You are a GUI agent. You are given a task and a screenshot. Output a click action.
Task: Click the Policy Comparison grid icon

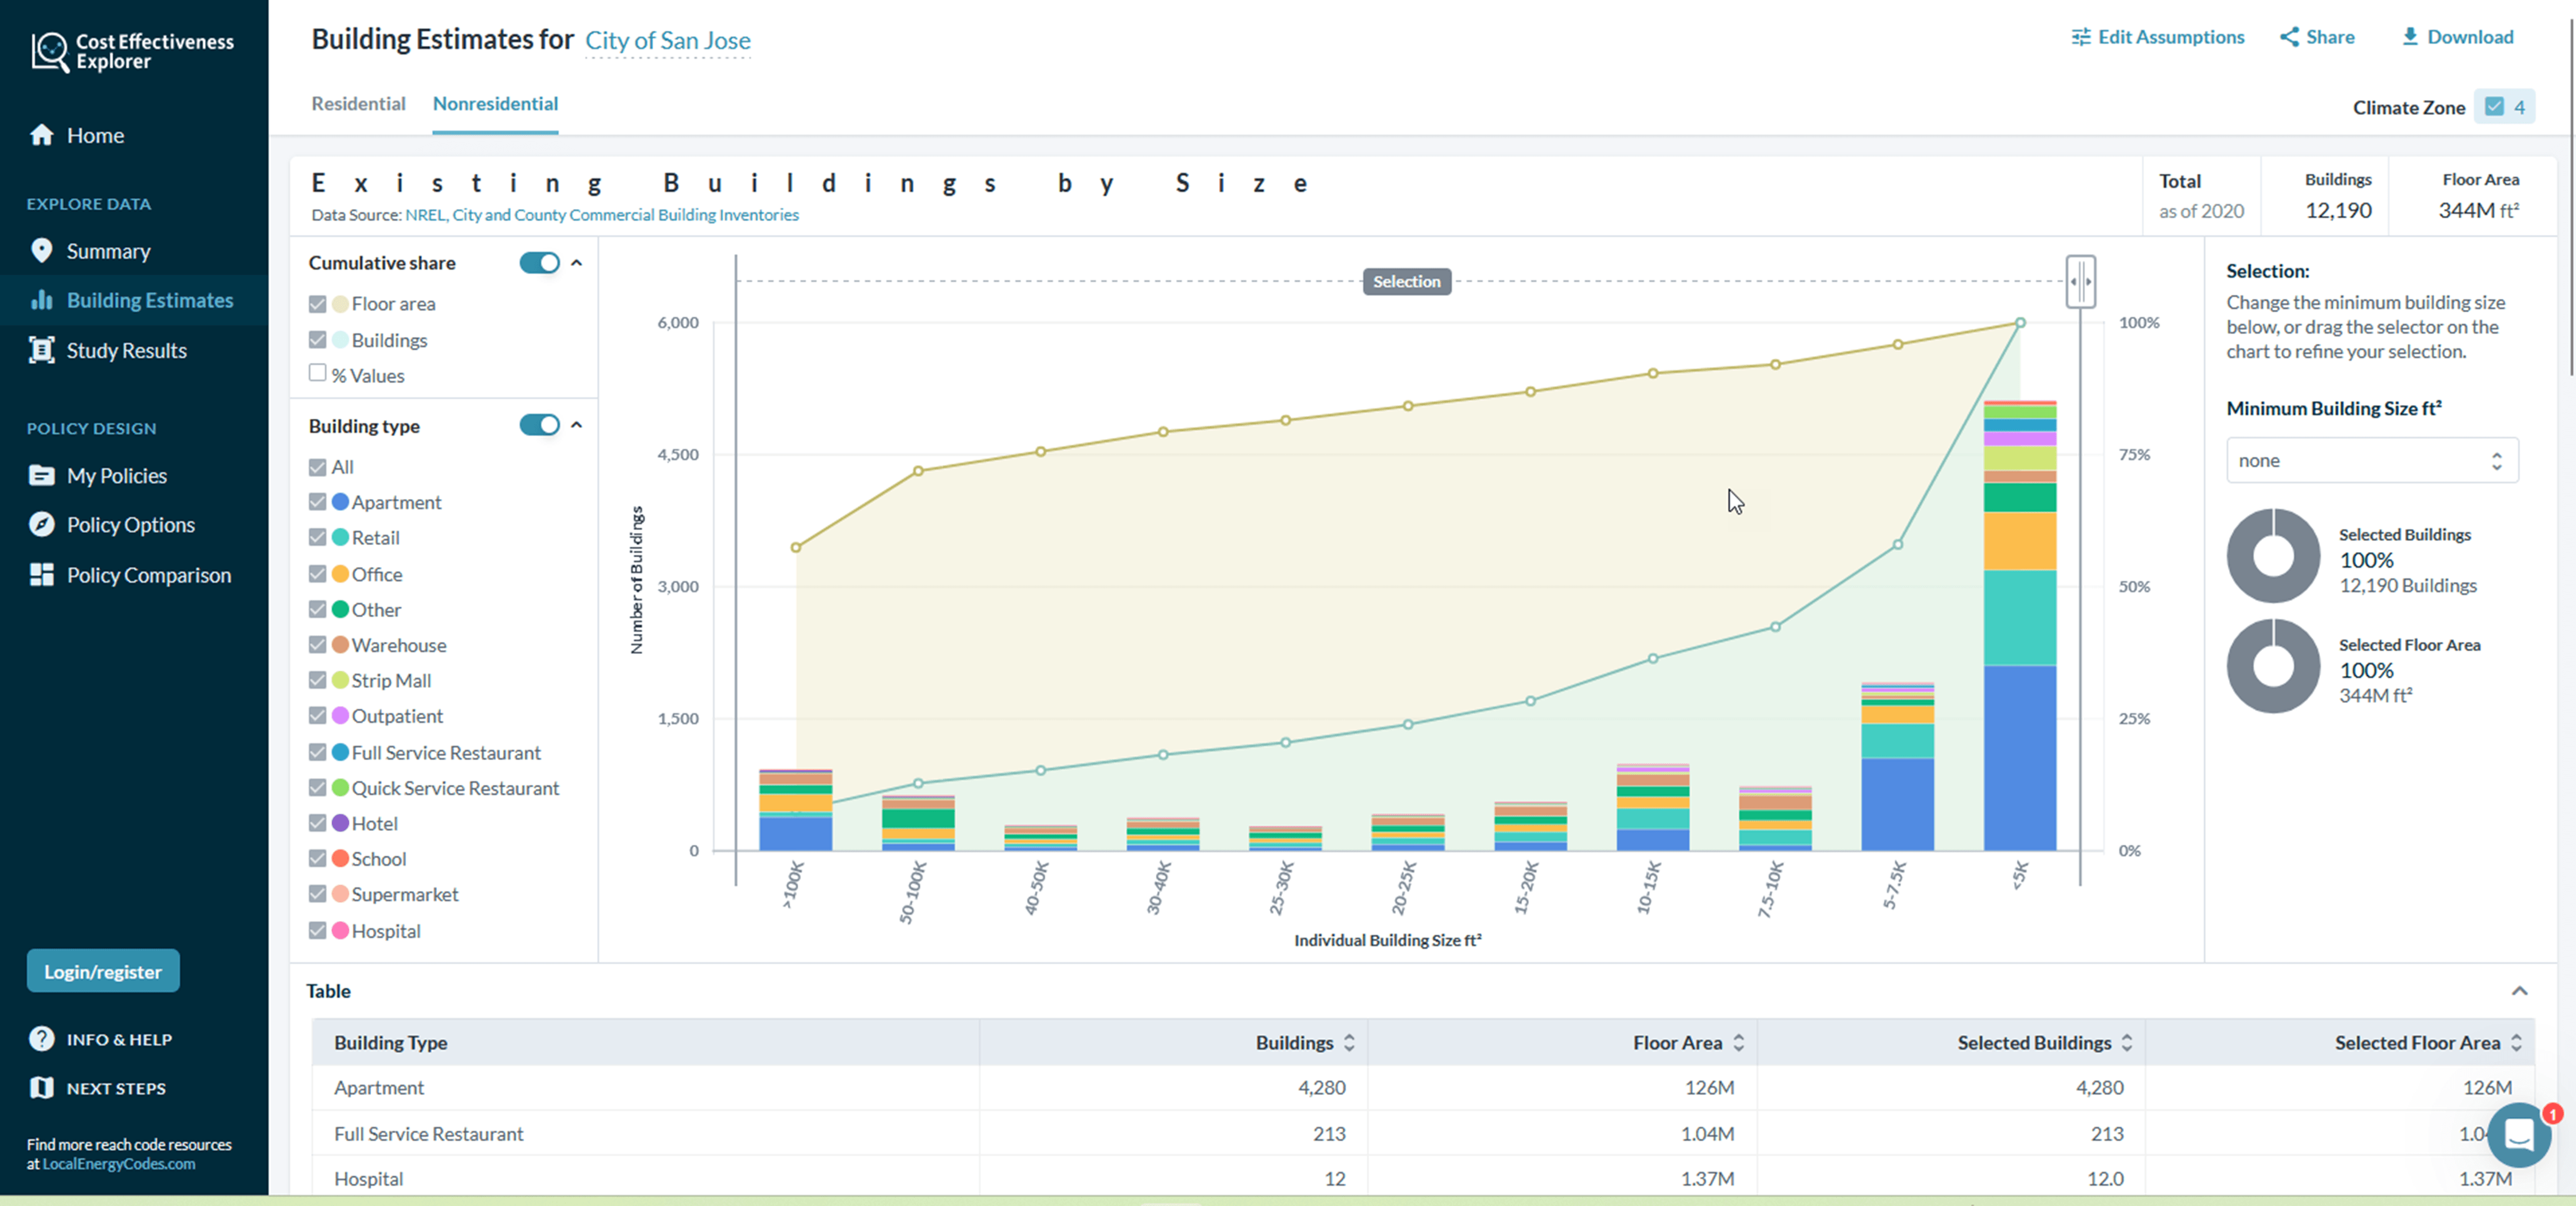[x=41, y=574]
